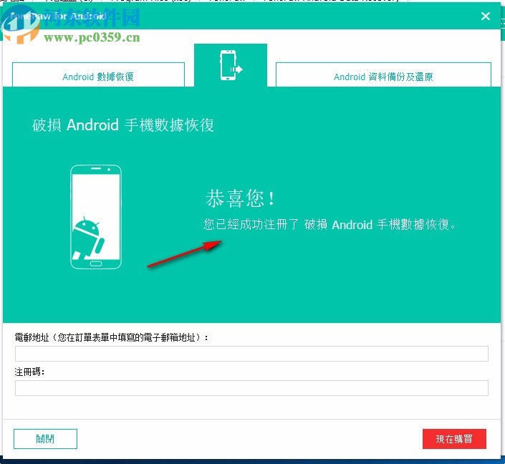Click the 破損 Android 手機數據恢復 title

click(x=123, y=125)
